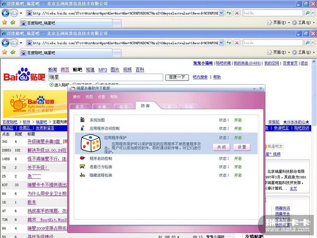Open search provider dropdown in rear IE window
The width and height of the screenshot is (317, 238).
tap(313, 13)
